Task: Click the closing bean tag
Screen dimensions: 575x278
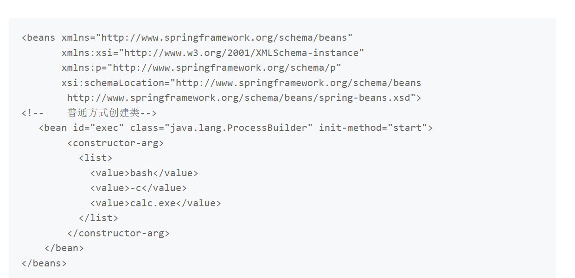Action: (64, 248)
